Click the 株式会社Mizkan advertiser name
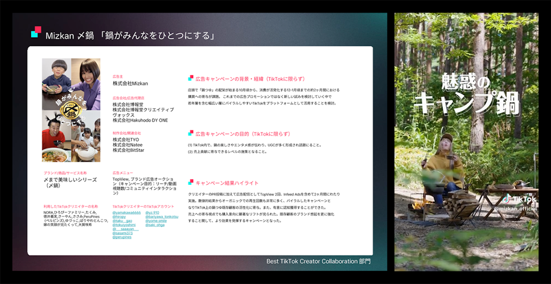The image size is (551, 284). 130,84
